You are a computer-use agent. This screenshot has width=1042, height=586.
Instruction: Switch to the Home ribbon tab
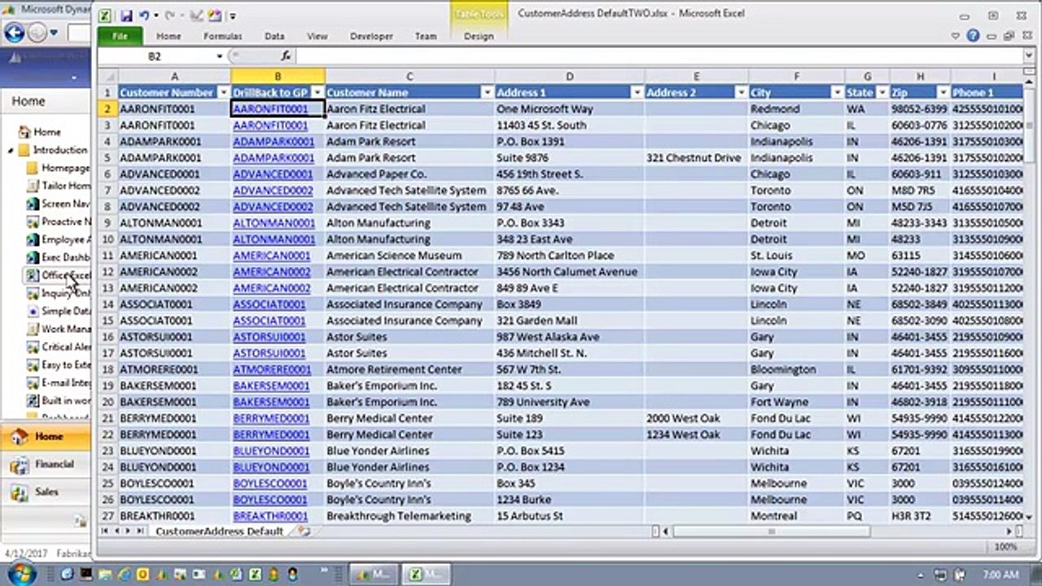point(169,36)
